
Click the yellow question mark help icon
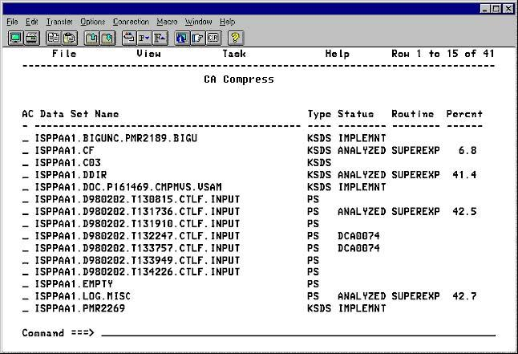pyautogui.click(x=236, y=38)
